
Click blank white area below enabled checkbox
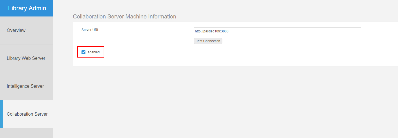coord(140,61)
